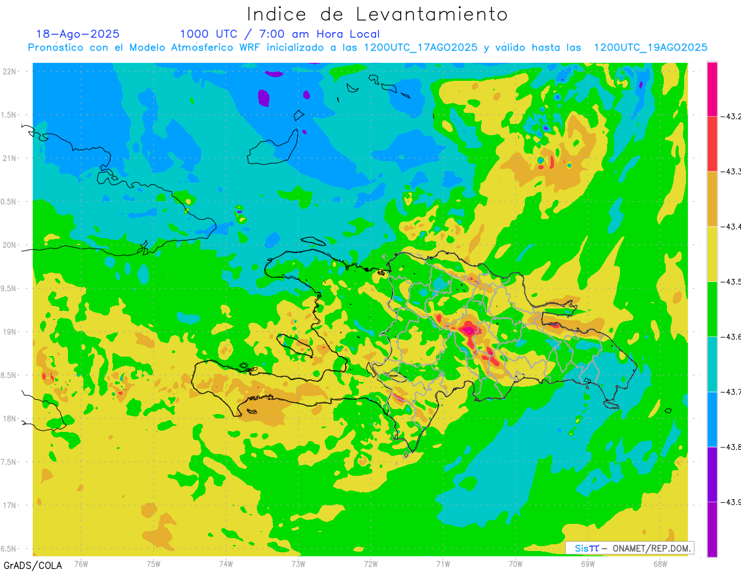Pick the green swatch between -43.5 and -43.6
The image size is (741, 572).
[712, 309]
